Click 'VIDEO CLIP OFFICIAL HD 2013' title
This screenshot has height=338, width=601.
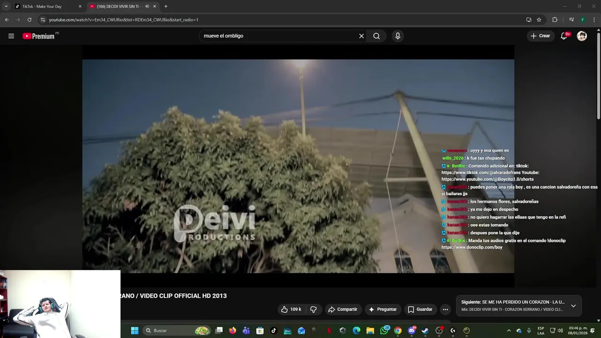point(183,296)
